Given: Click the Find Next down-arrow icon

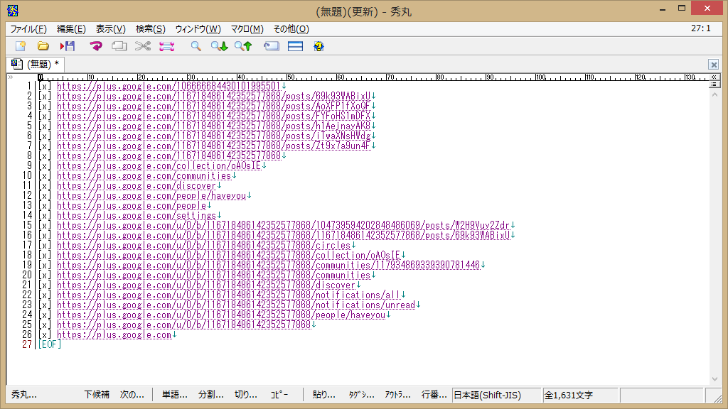Looking at the screenshot, I should [x=219, y=46].
